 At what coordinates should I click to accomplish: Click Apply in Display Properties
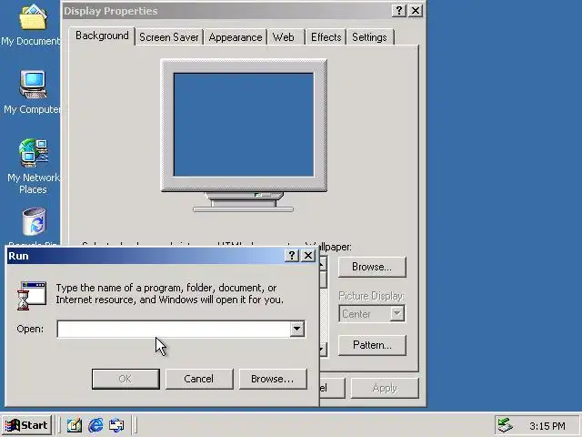pos(385,389)
